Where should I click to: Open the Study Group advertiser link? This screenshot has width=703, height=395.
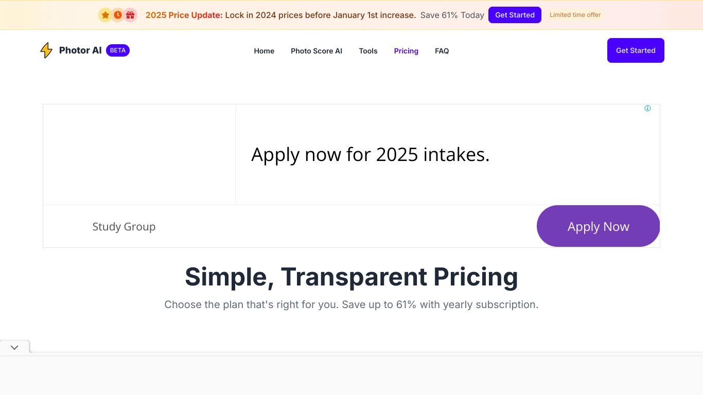click(x=124, y=226)
